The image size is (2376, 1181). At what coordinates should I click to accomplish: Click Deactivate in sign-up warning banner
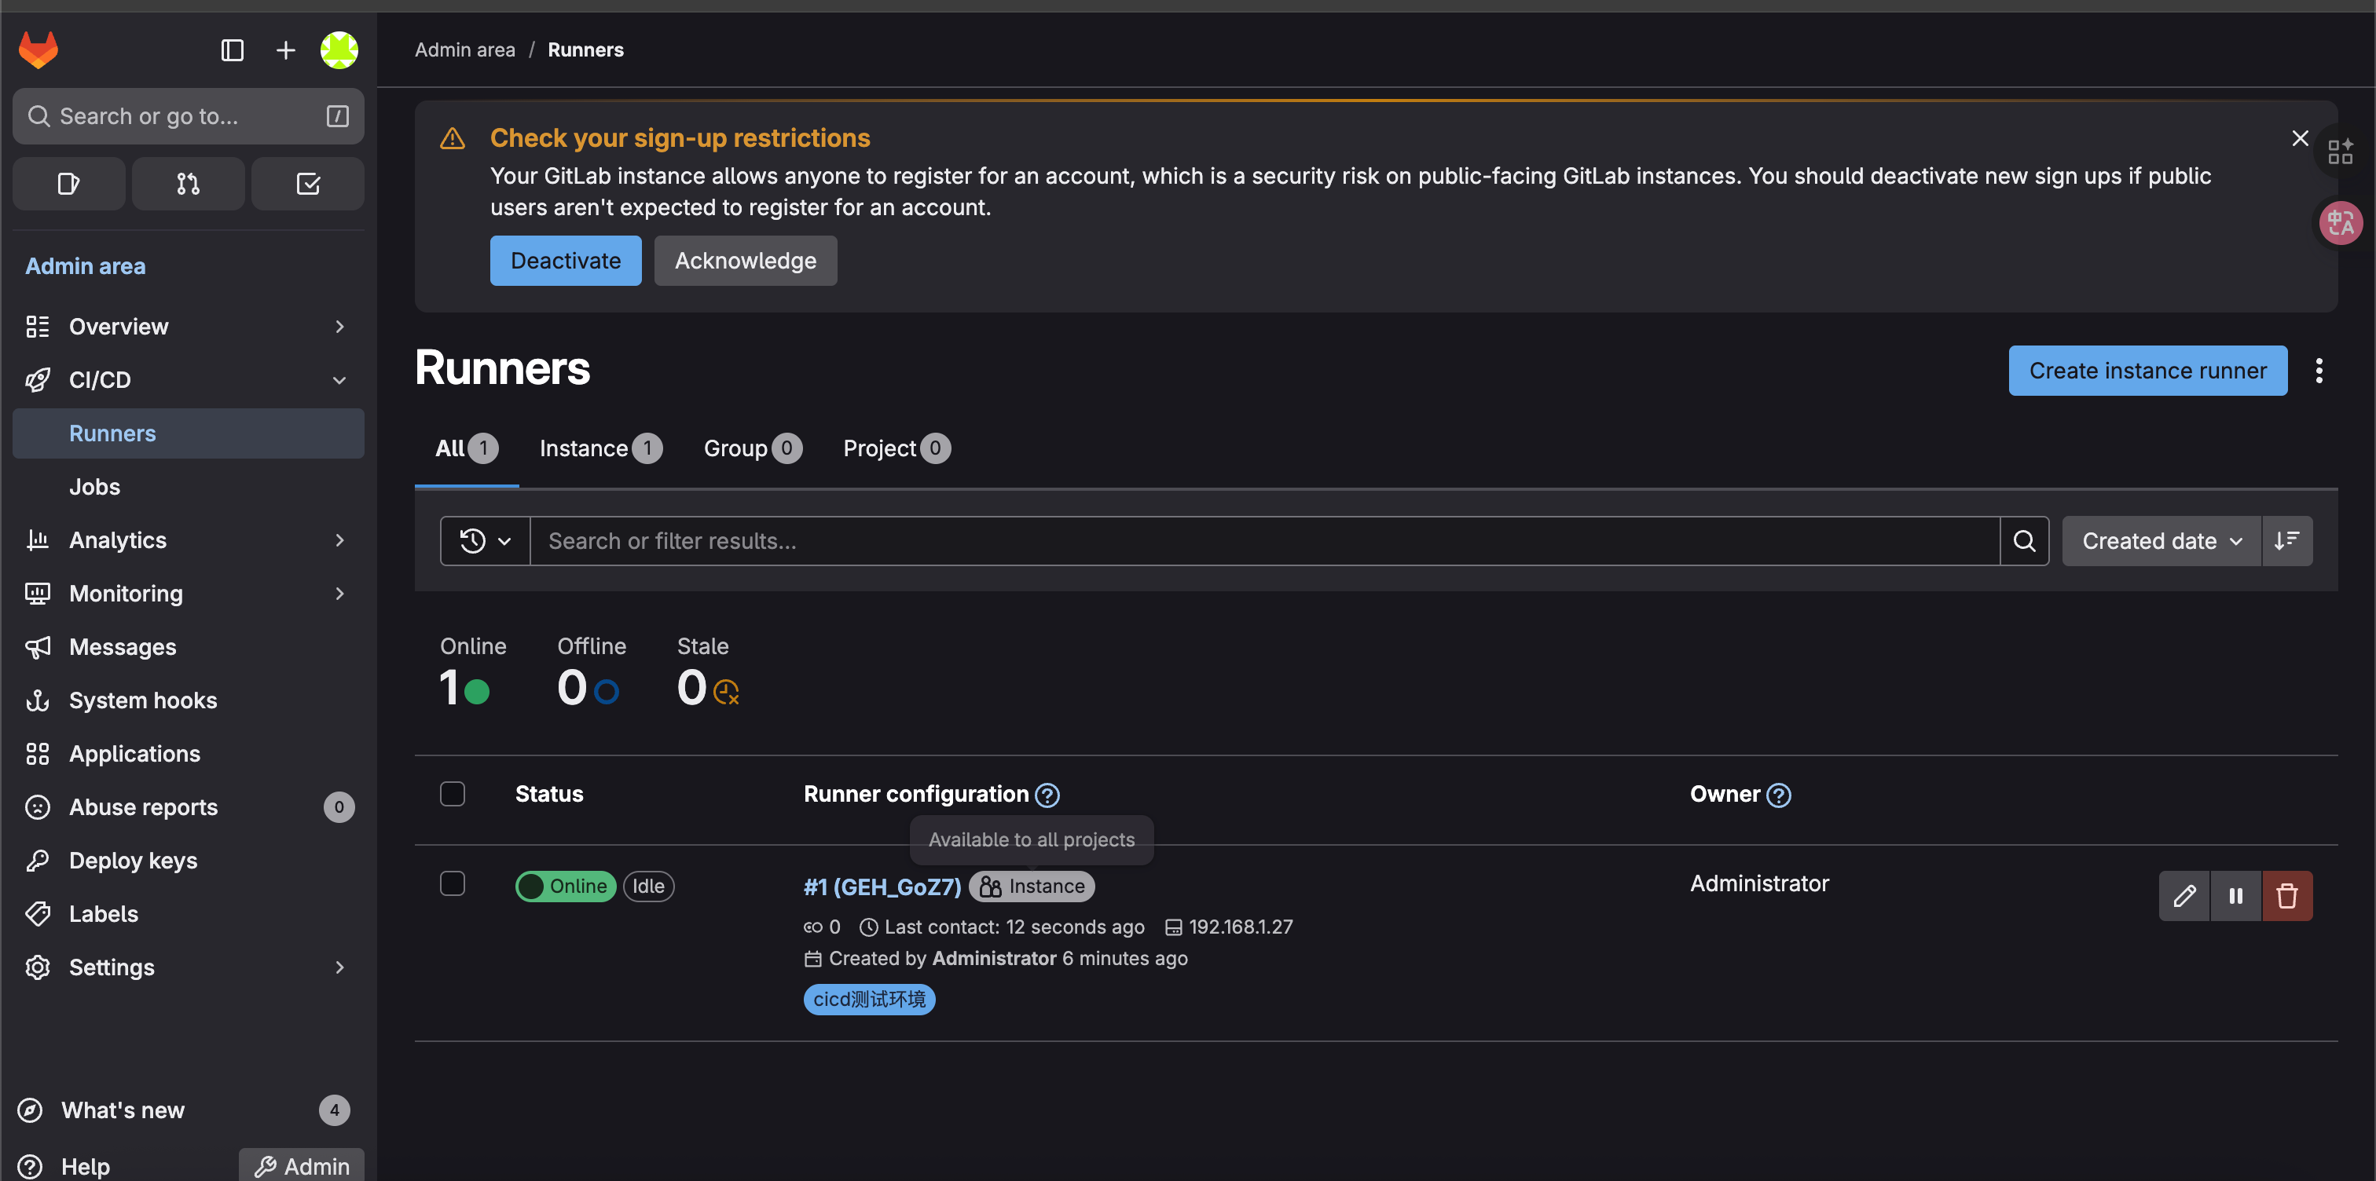[564, 261]
